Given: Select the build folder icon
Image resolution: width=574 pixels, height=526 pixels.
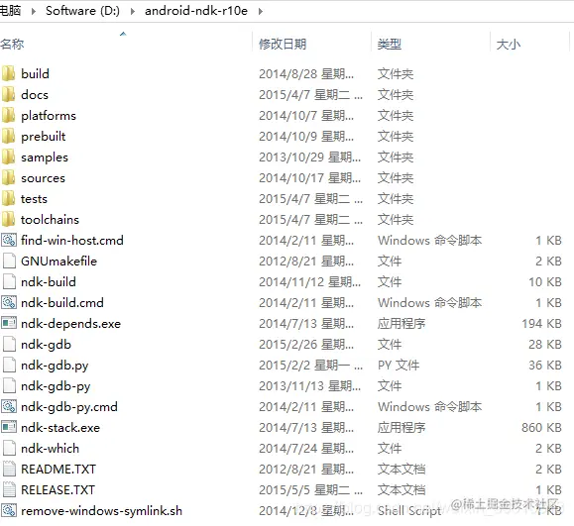Looking at the screenshot, I should pyautogui.click(x=8, y=73).
